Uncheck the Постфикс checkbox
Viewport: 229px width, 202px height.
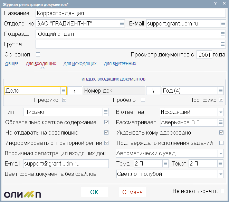[221, 100]
